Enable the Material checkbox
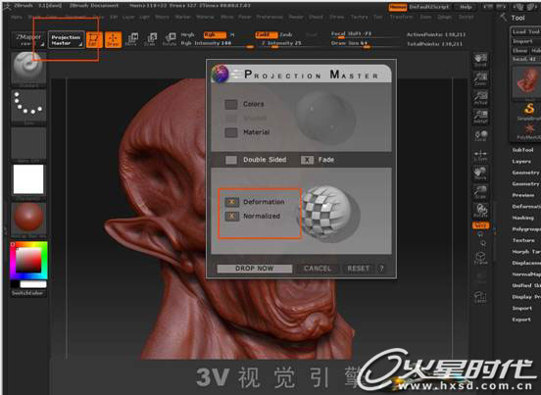The image size is (541, 395). coord(231,132)
